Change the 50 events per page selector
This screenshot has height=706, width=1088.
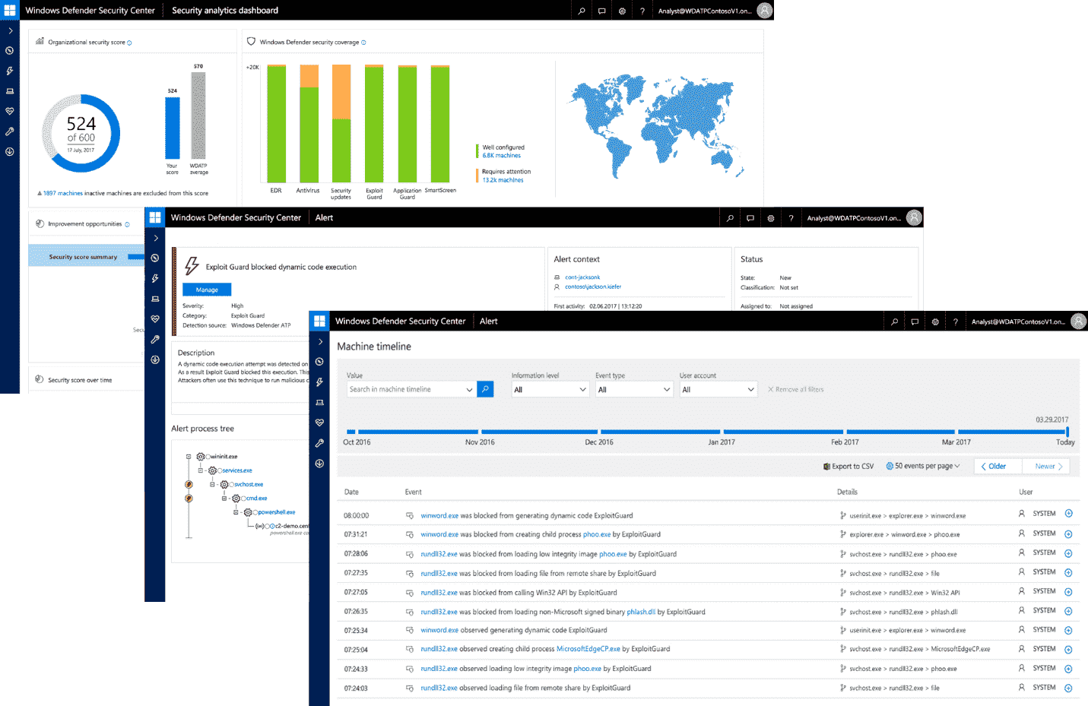(923, 466)
